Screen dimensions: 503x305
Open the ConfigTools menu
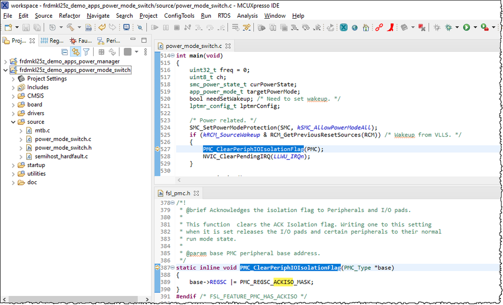(179, 16)
